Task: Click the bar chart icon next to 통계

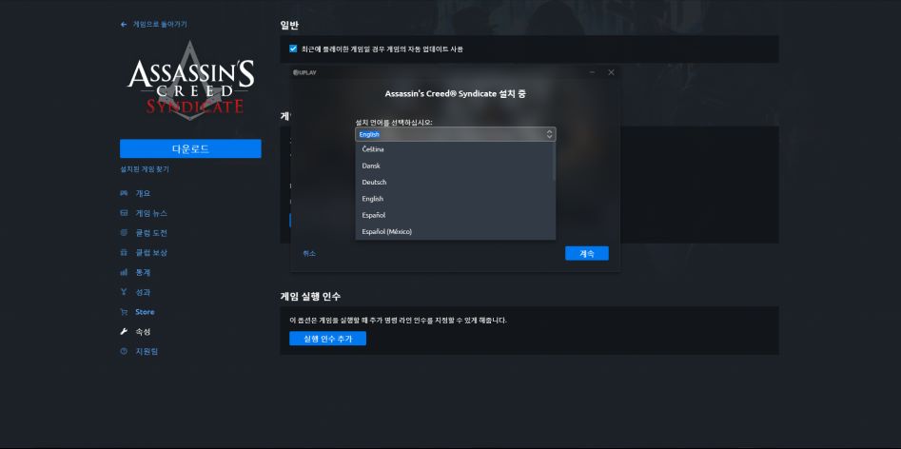Action: click(124, 272)
